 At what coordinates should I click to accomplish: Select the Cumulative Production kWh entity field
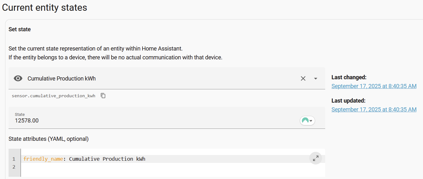point(127,79)
